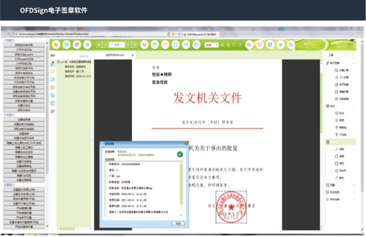Collapse the 电子签章 section in tools panel

tap(353, 63)
